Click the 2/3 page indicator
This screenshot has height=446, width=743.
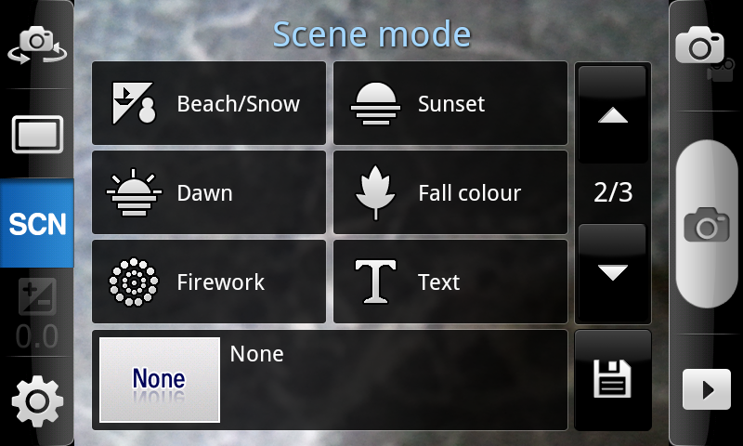click(613, 192)
